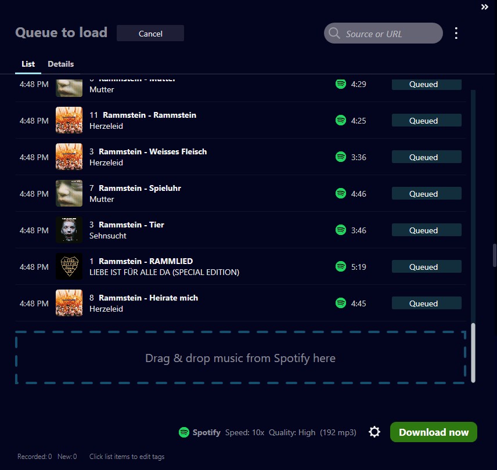Select heart album cover on RAMMLIED row

[x=69, y=266]
